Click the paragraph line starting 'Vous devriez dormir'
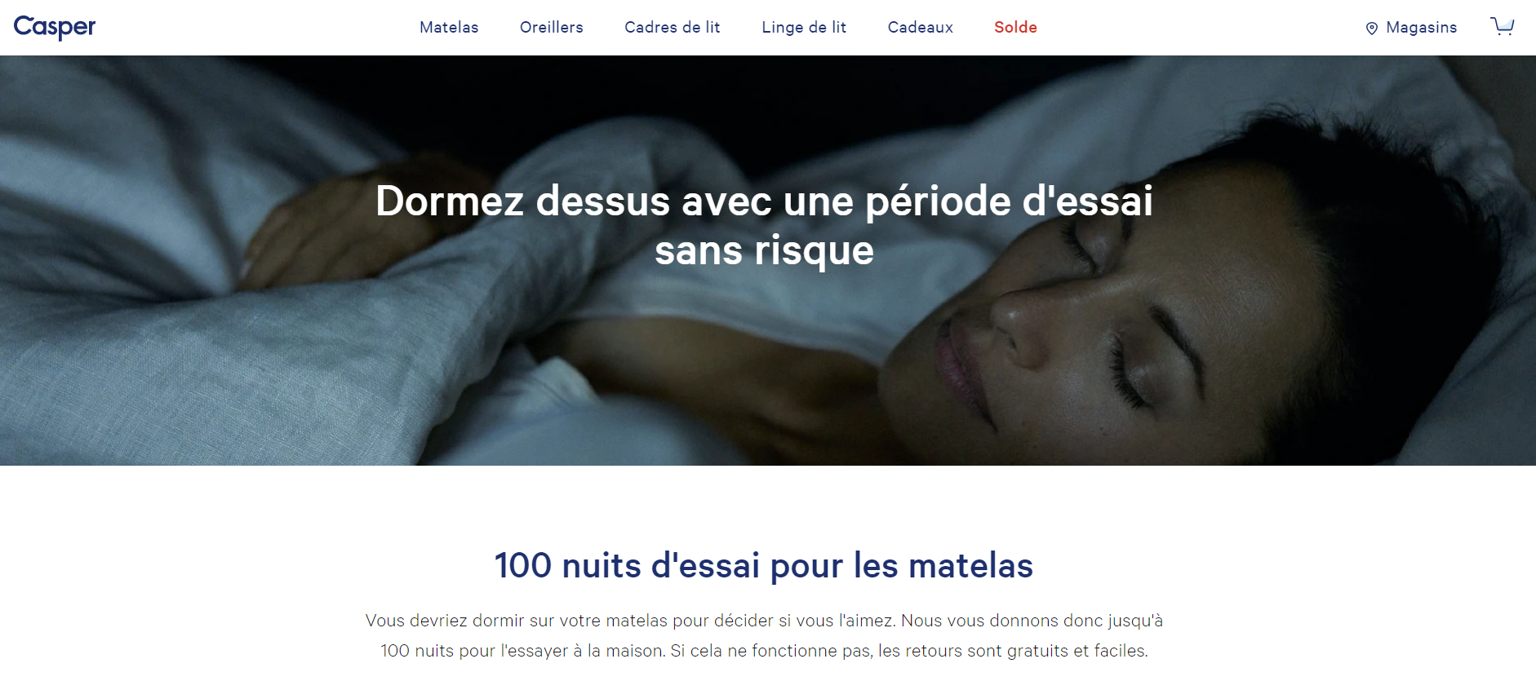This screenshot has width=1536, height=681. click(x=764, y=621)
